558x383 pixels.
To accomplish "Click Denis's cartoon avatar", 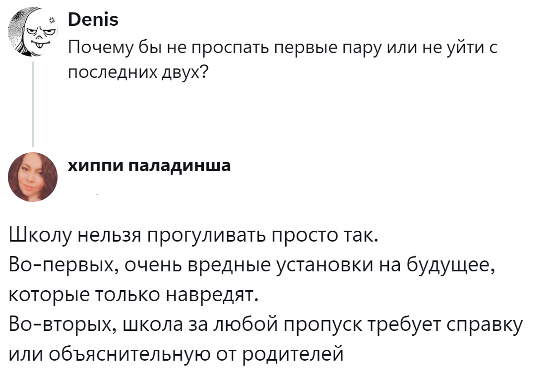I will [x=33, y=33].
